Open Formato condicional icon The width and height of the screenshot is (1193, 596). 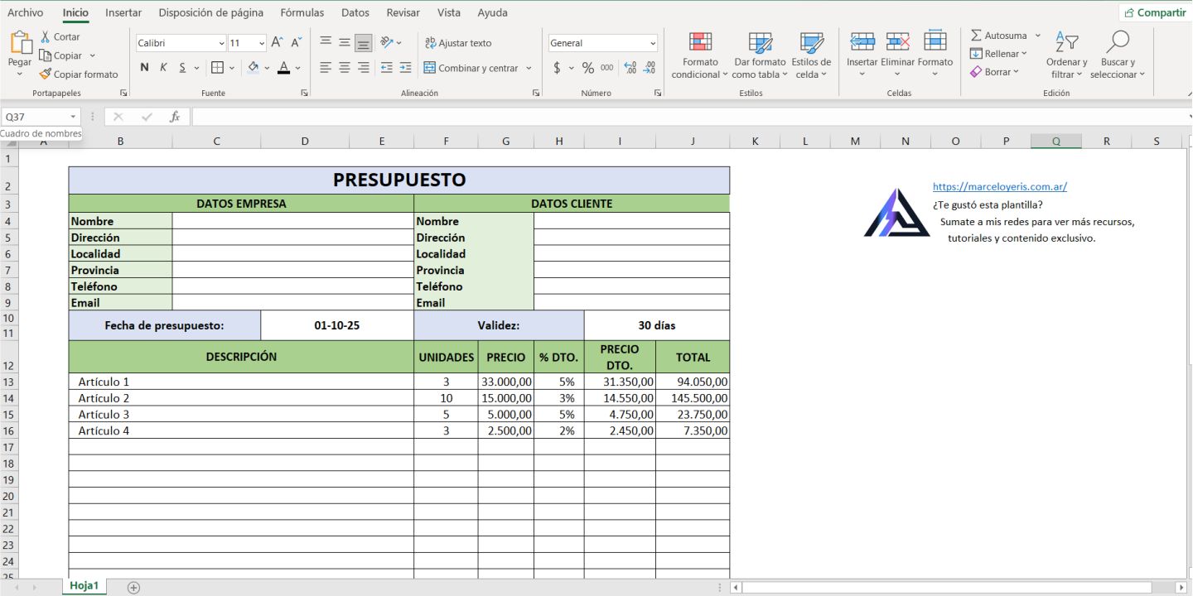(x=700, y=43)
